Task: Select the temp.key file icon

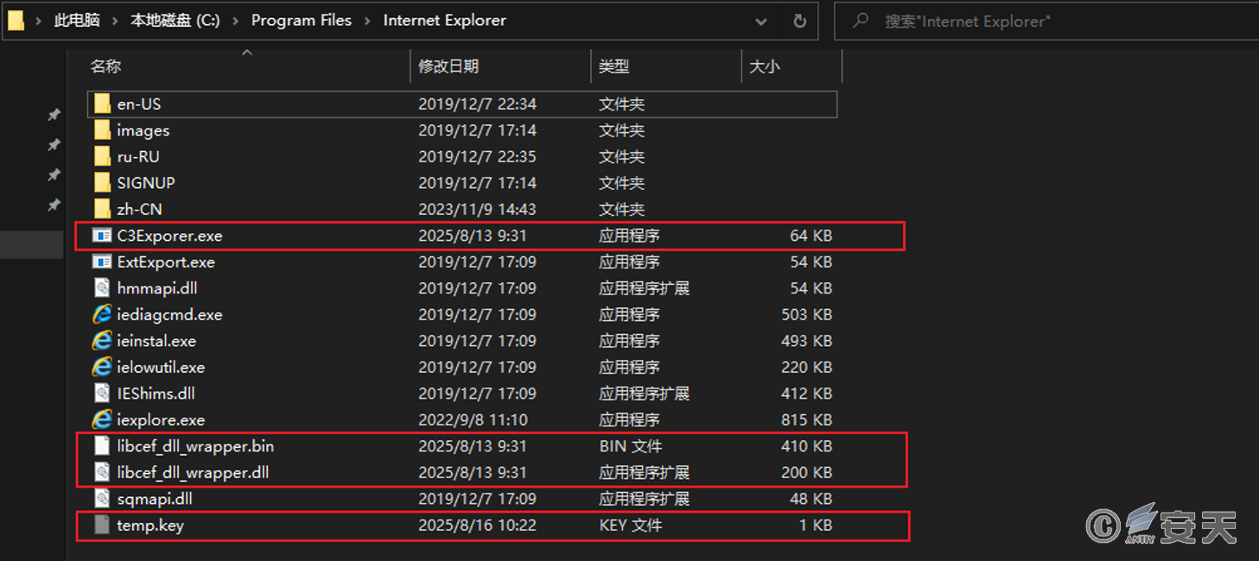Action: (x=102, y=525)
